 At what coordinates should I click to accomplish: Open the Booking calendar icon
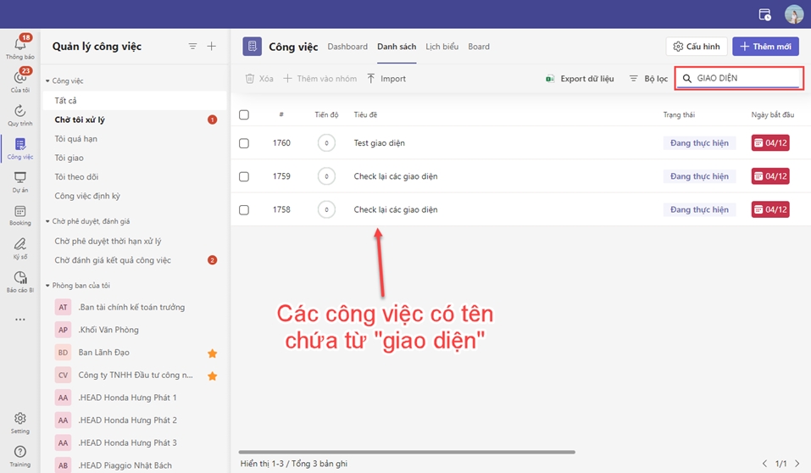19,212
